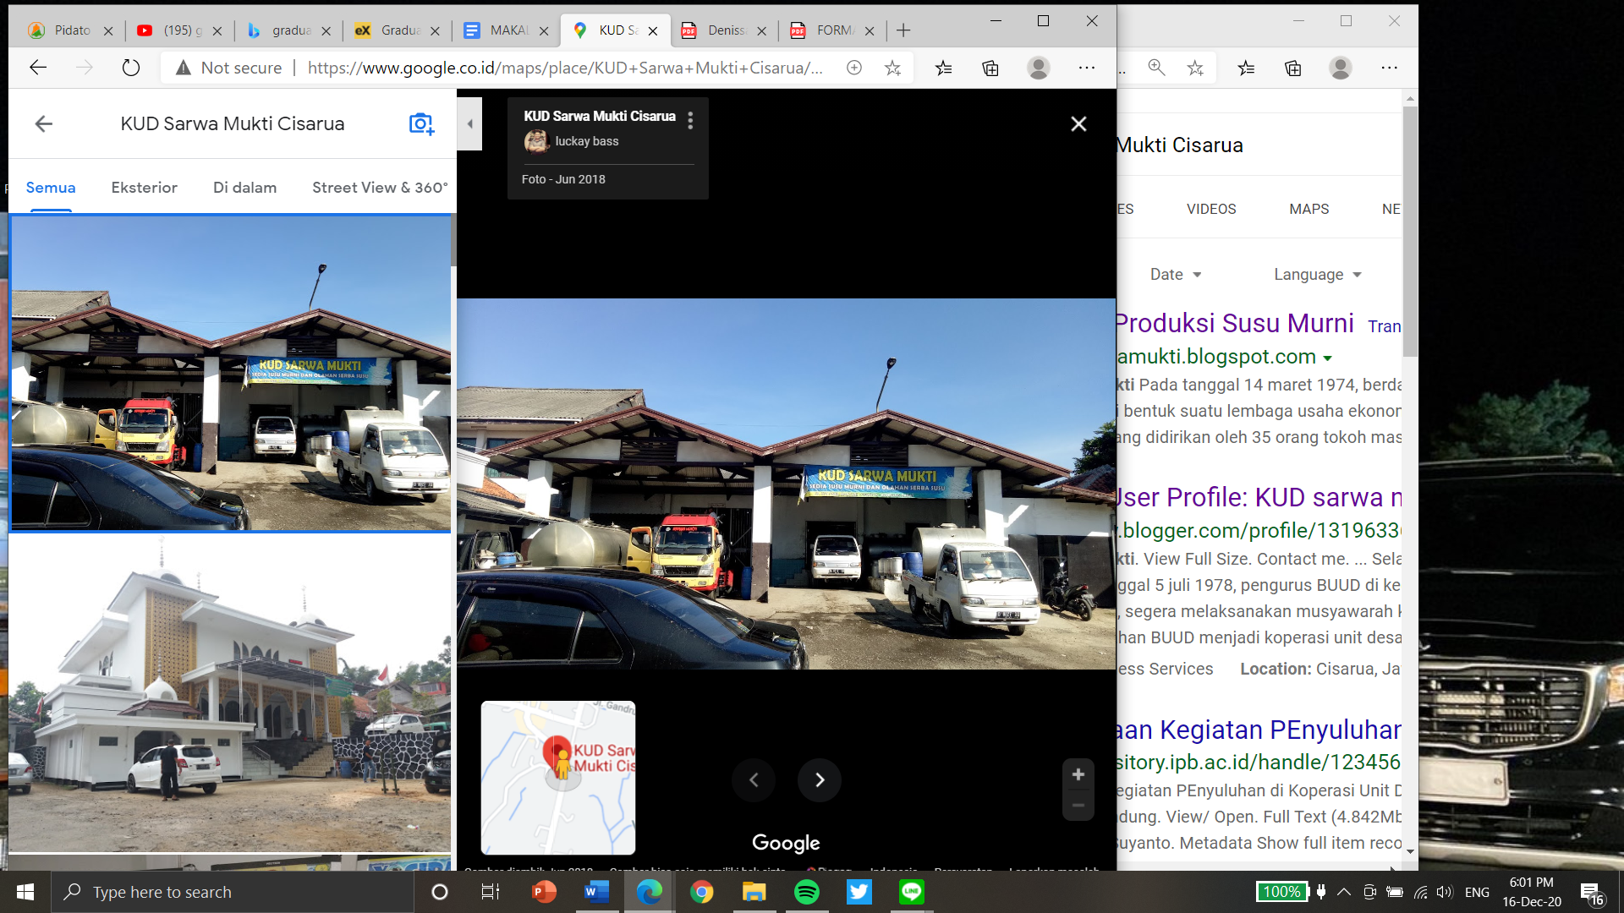Switch to the Deniss PDF tab
This screenshot has height=913, width=1624.
point(727,30)
